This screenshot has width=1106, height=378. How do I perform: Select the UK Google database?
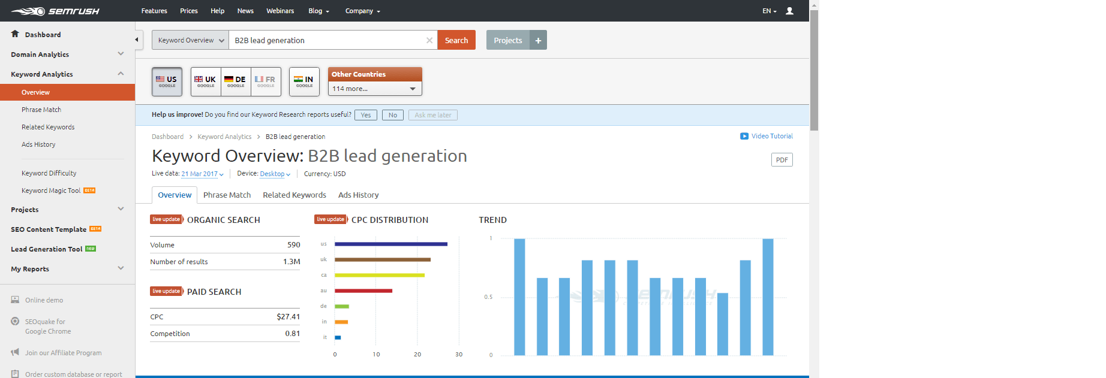pos(206,81)
